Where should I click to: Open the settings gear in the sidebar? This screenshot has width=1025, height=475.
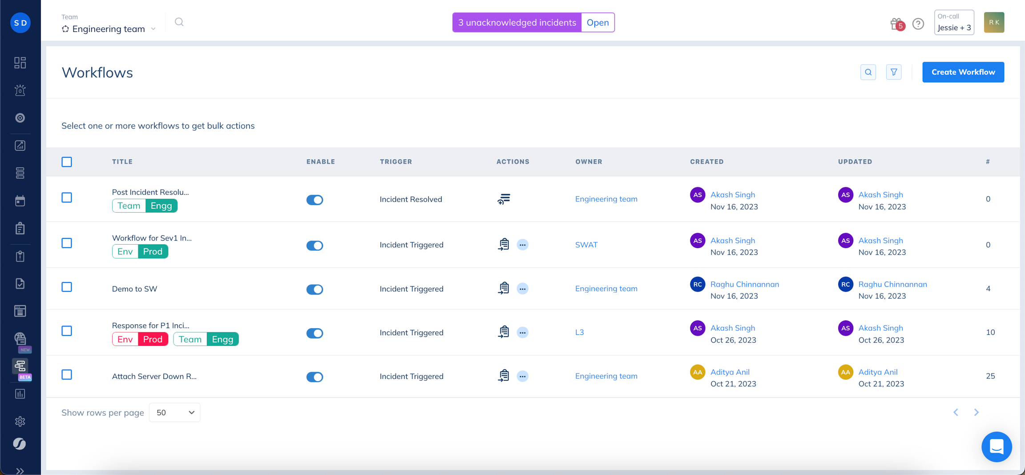click(x=20, y=421)
